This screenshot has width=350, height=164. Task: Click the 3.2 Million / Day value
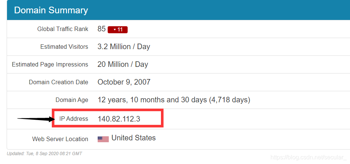pos(124,47)
